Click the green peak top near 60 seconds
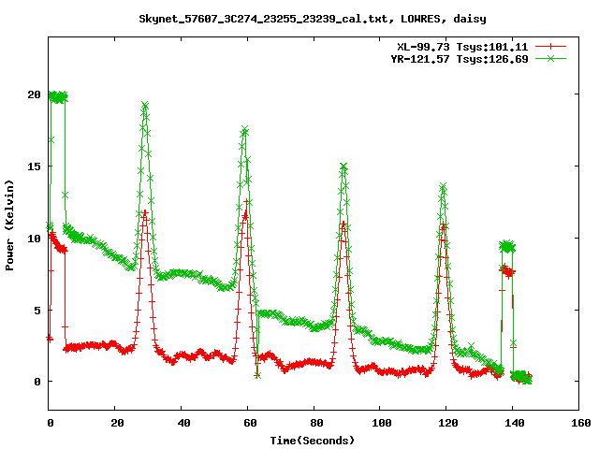599x449 pixels. tap(244, 130)
